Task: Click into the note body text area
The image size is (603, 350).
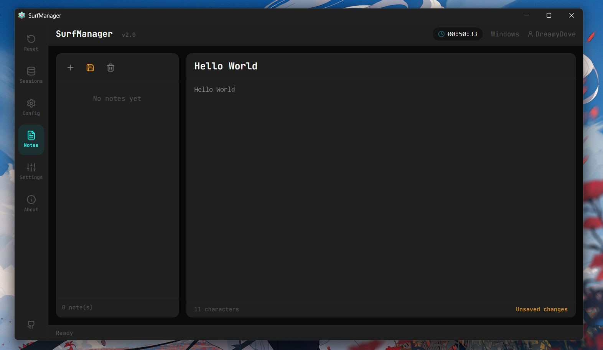Action: point(381,190)
